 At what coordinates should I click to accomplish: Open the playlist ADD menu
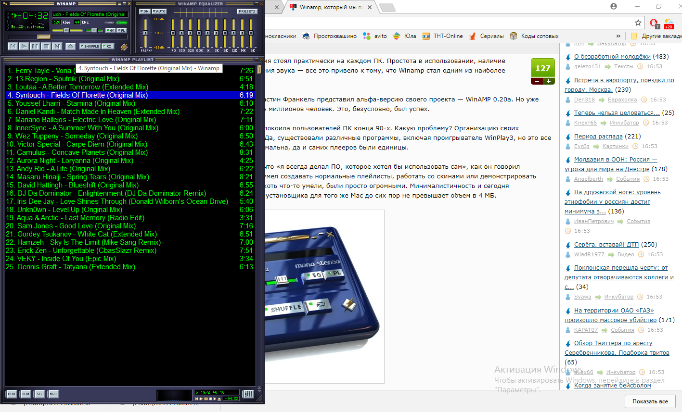click(12, 394)
